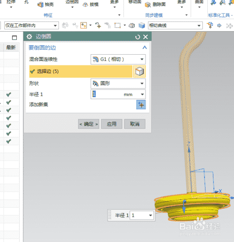Activate the 选择边 (5) selection row

(81, 71)
